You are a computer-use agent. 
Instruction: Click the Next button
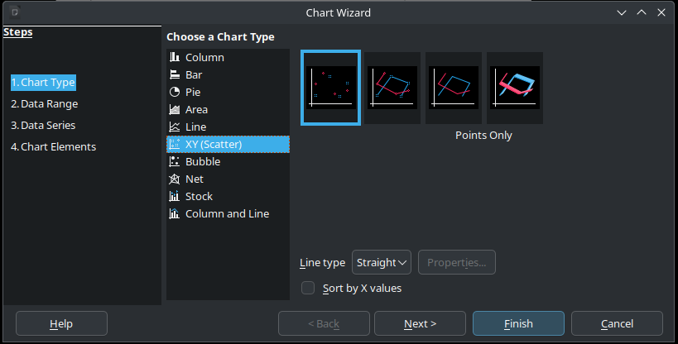[x=420, y=323]
